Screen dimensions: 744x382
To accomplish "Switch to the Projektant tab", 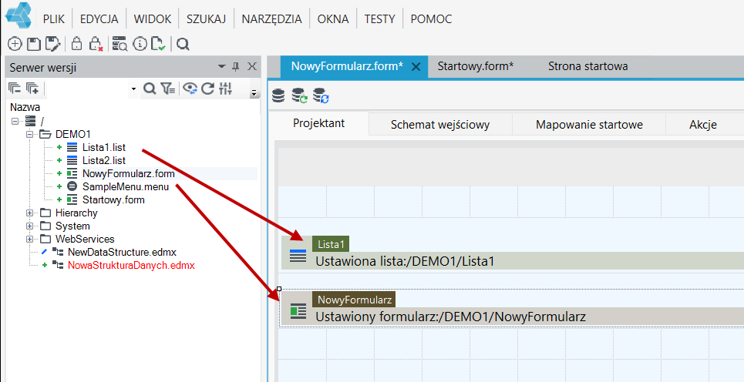I will 319,124.
